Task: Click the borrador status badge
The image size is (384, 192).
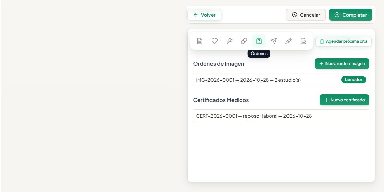Action: (354, 80)
